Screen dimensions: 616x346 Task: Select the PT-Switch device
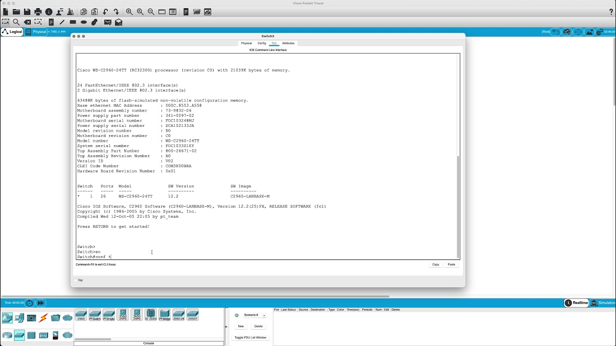pyautogui.click(x=95, y=315)
